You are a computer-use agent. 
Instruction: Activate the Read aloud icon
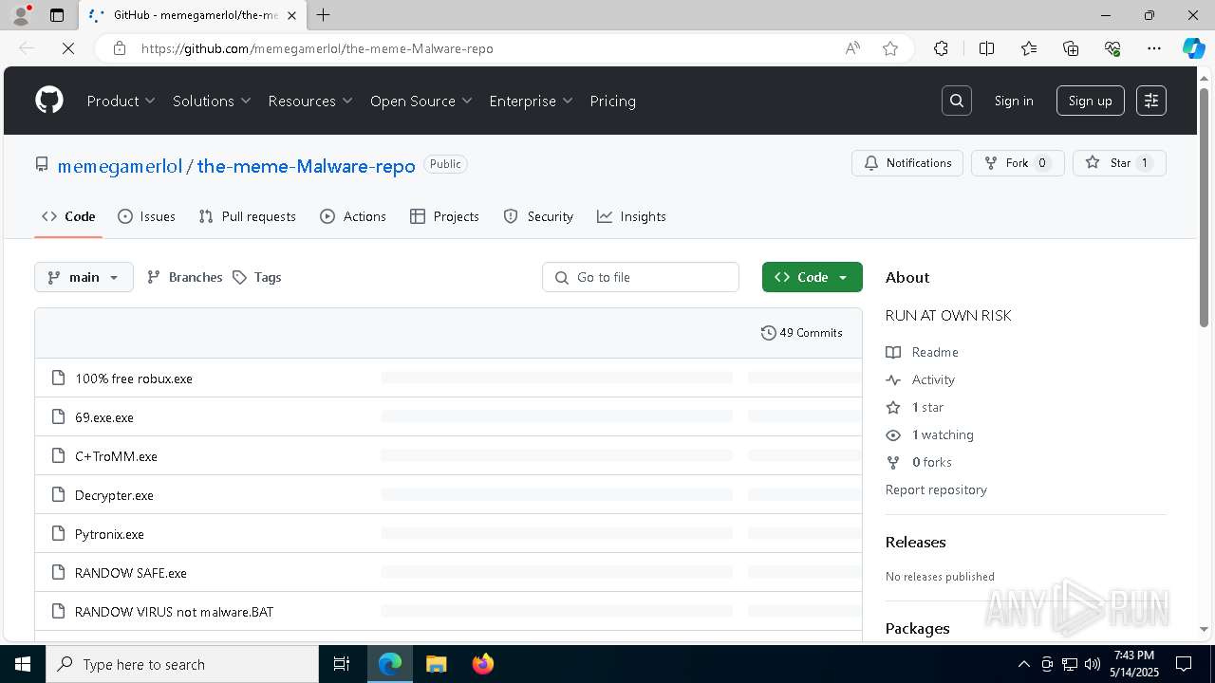[x=852, y=48]
